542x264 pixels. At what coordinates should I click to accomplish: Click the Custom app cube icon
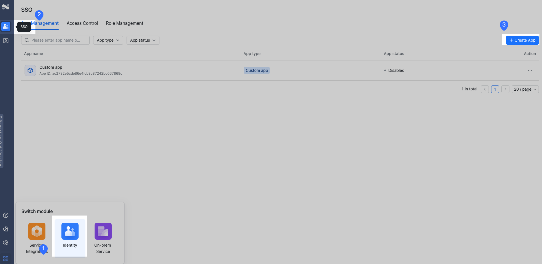point(30,70)
